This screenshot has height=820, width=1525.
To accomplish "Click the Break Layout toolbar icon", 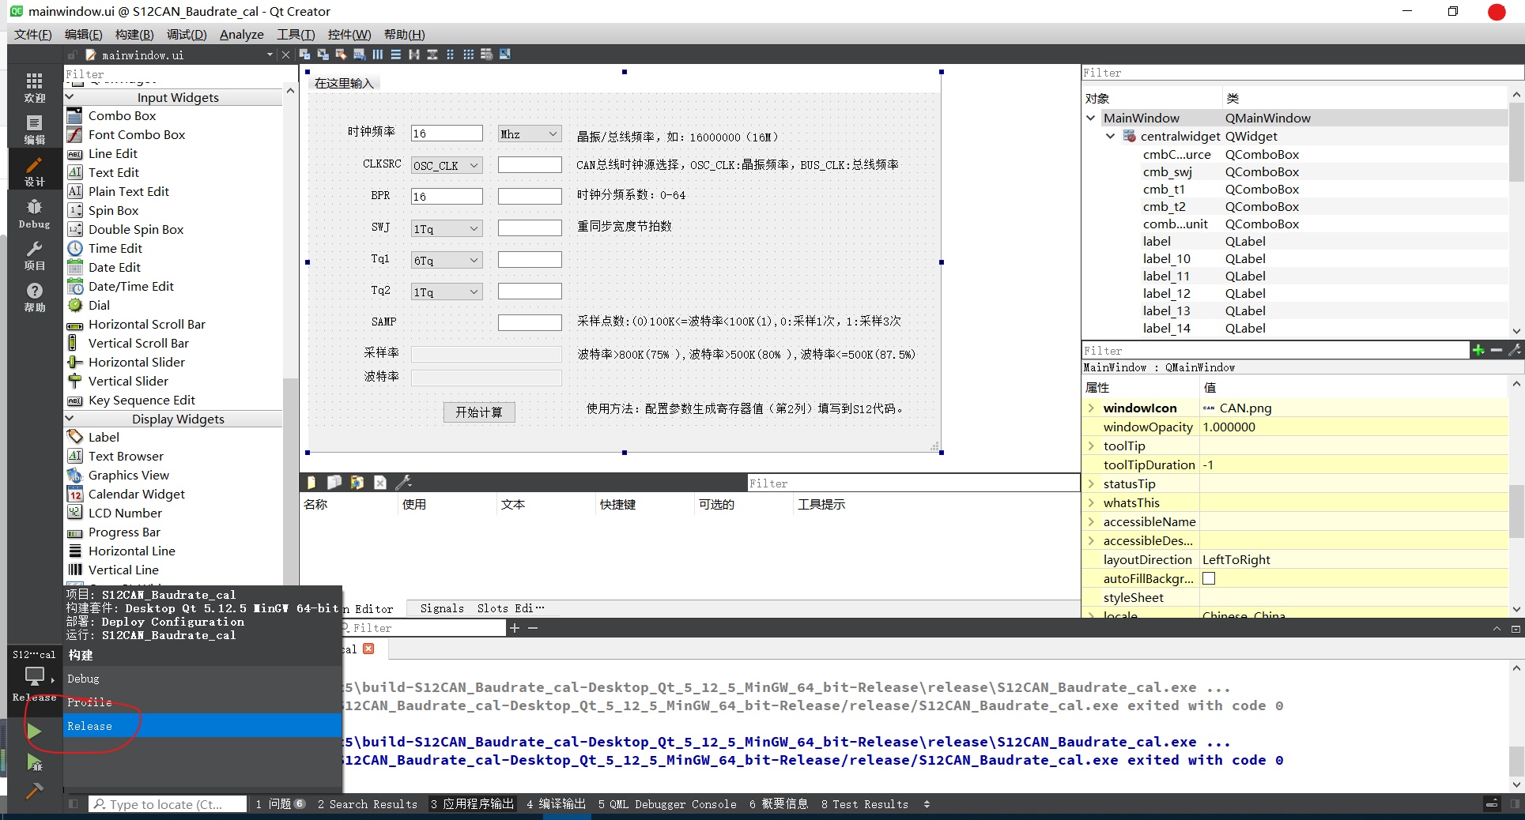I will click(x=487, y=55).
